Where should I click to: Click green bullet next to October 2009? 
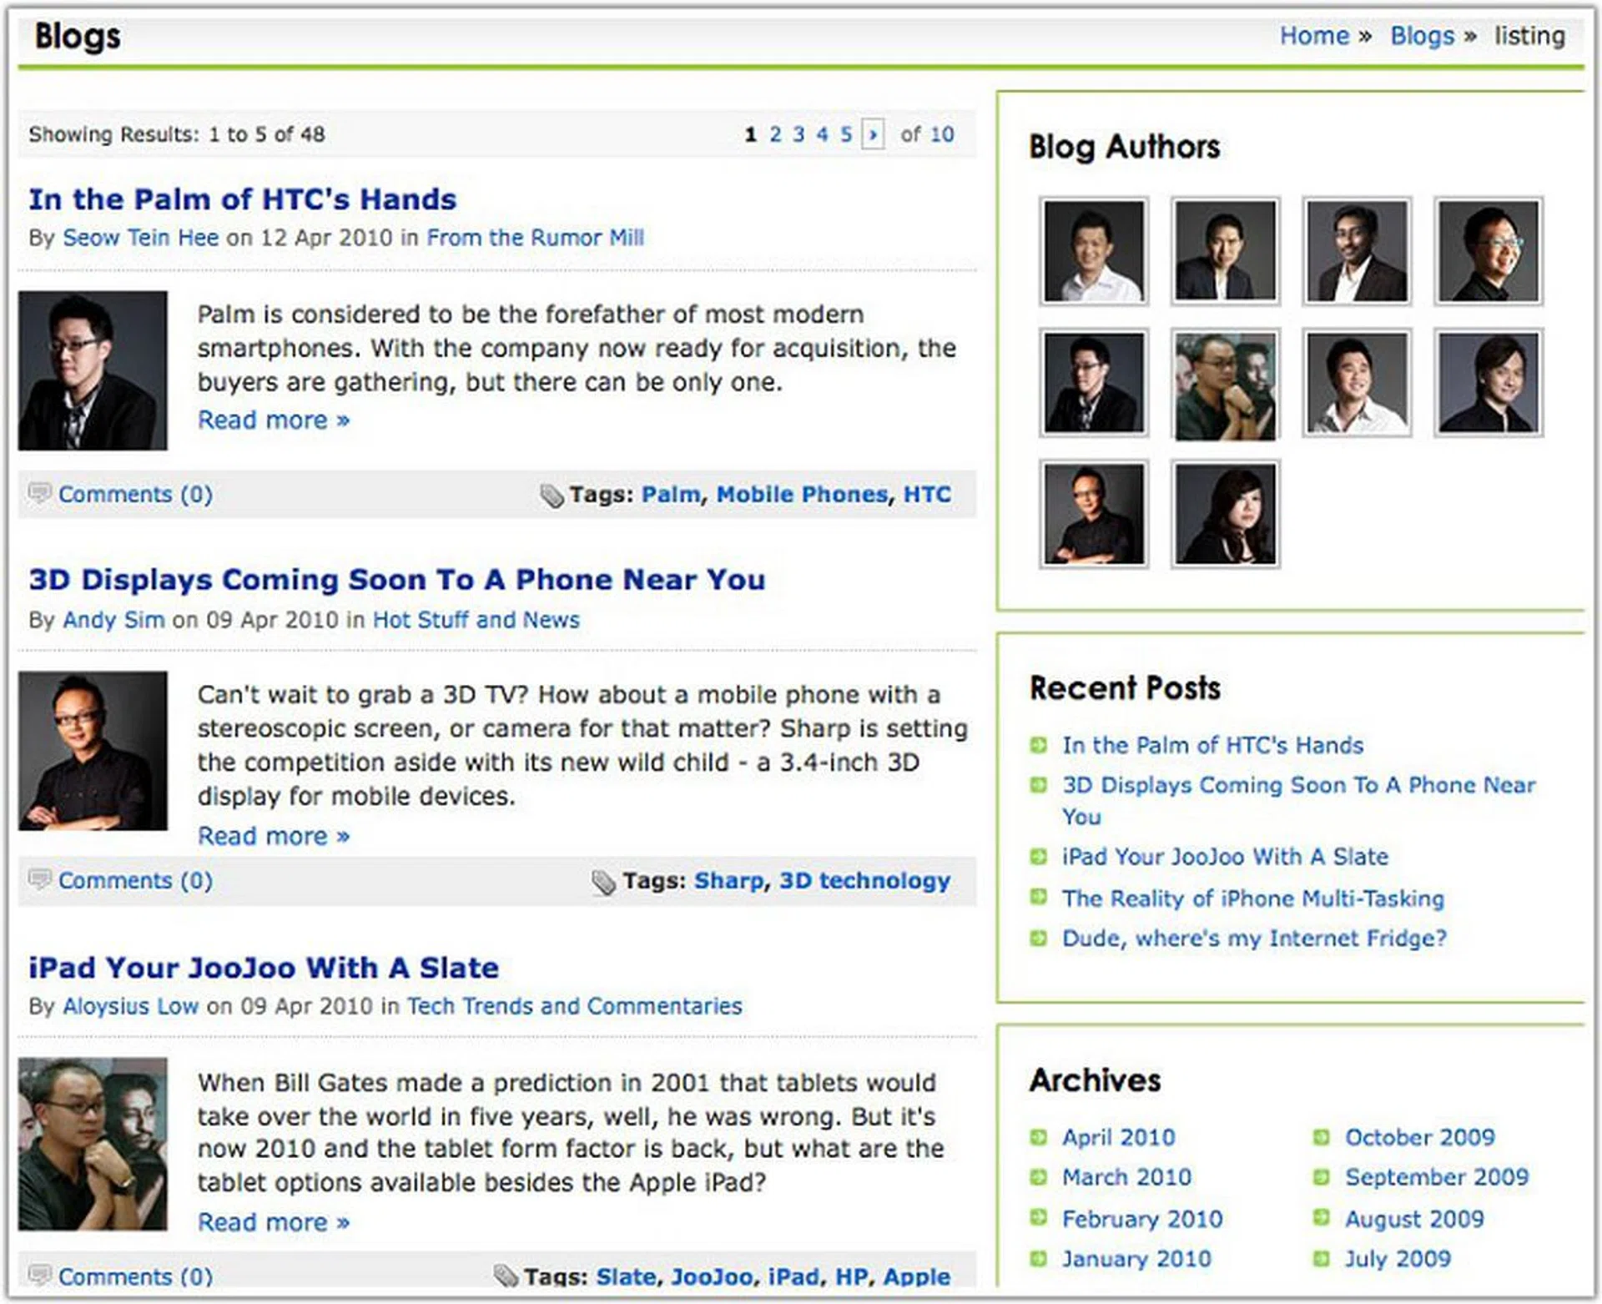tap(1321, 1137)
